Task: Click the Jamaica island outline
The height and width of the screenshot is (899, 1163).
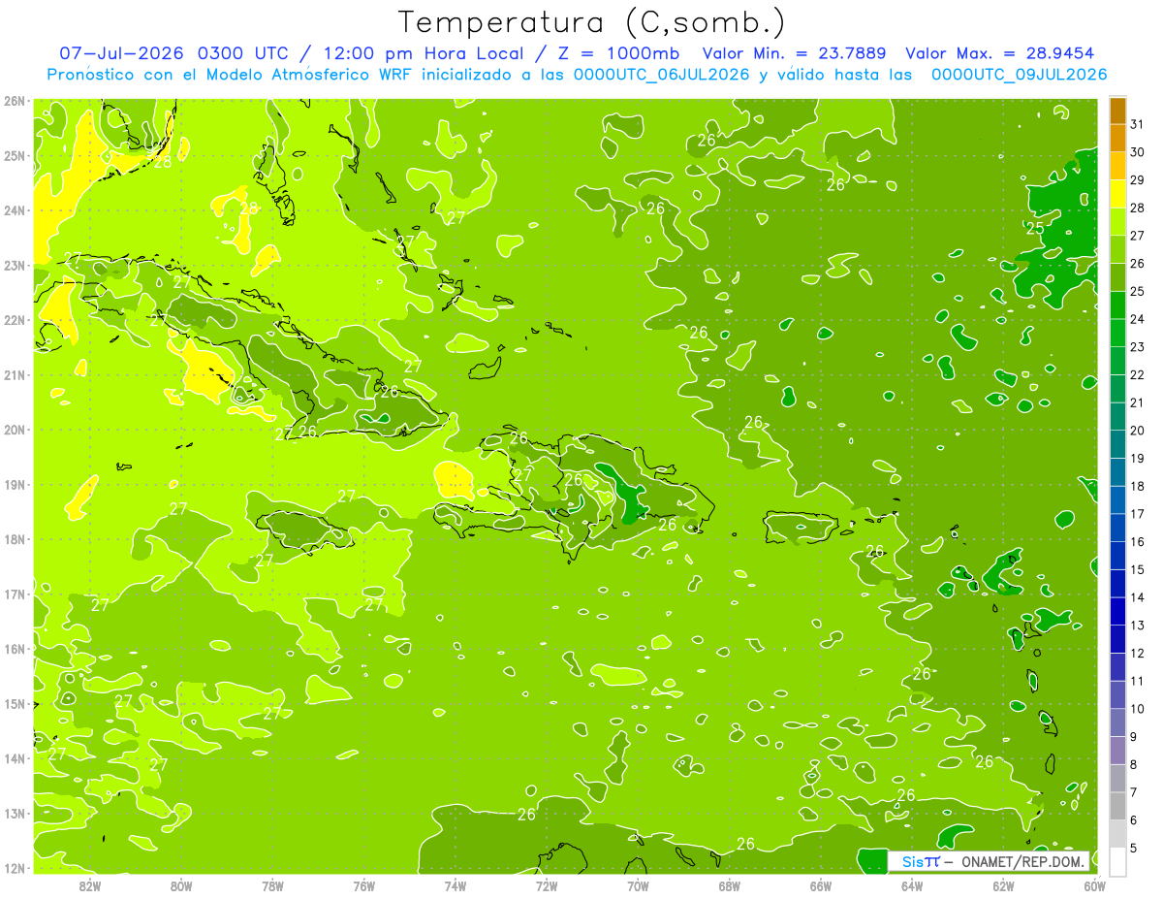Action: 306,532
